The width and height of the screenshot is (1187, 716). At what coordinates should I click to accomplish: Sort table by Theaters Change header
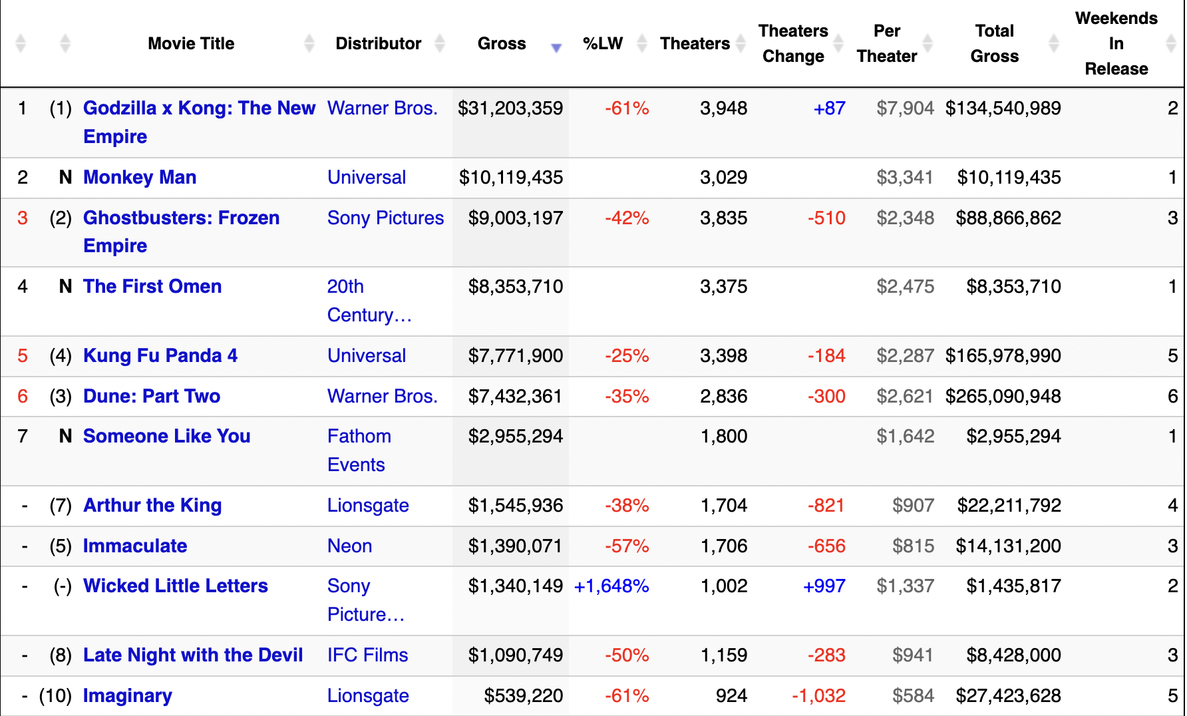point(793,43)
